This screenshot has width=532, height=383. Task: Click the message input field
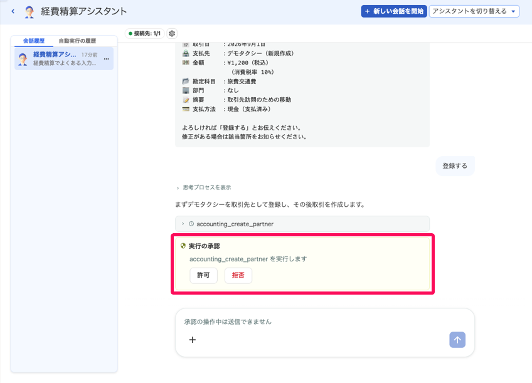324,322
